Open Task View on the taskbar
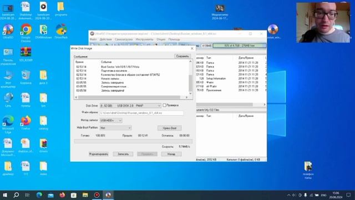The height and width of the screenshot is (200, 355). (x=27, y=195)
